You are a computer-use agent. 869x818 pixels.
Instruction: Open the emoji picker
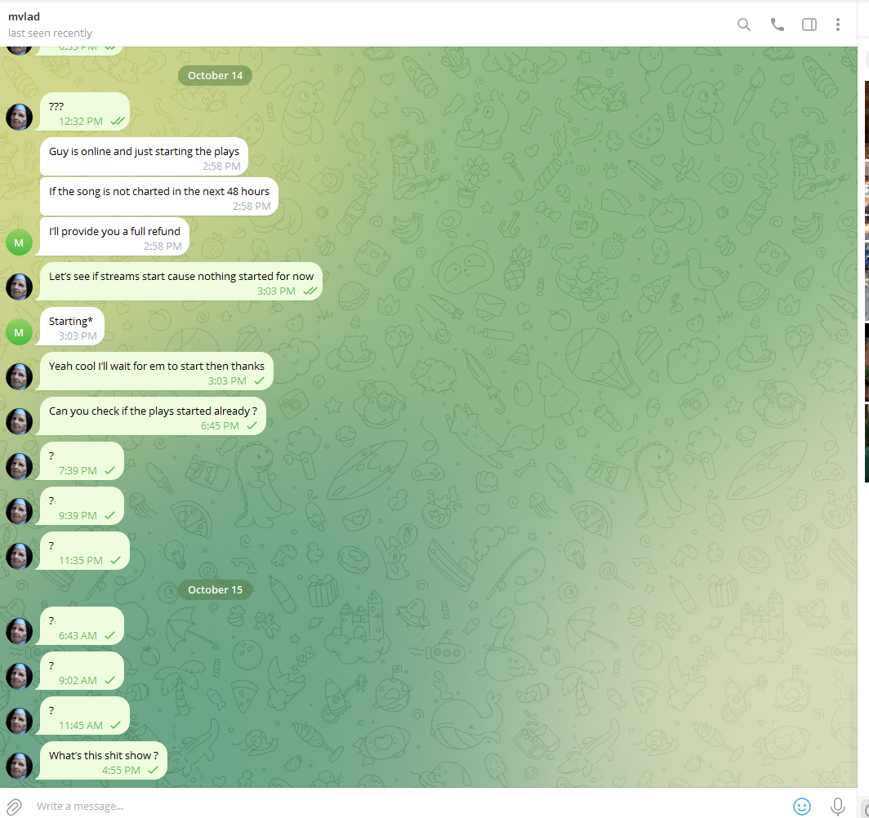click(801, 807)
